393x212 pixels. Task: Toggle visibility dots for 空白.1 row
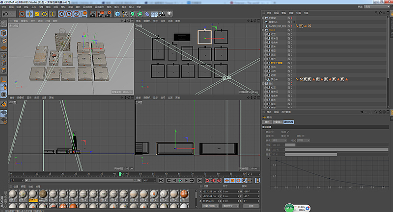pyautogui.click(x=292, y=30)
